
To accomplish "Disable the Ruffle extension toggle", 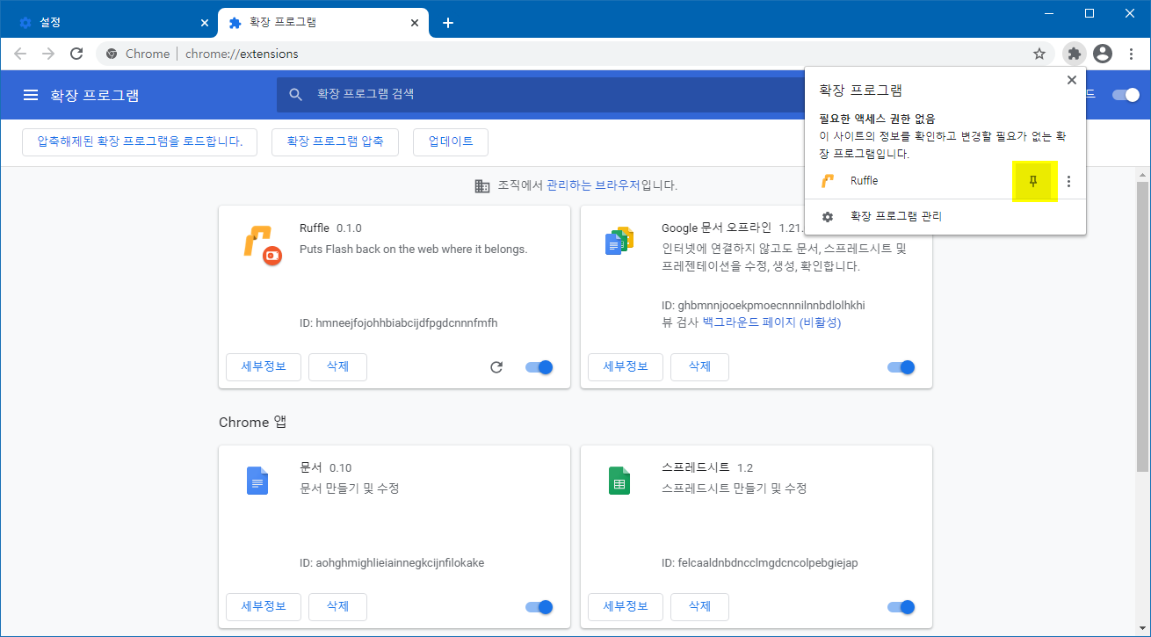I will pyautogui.click(x=539, y=367).
